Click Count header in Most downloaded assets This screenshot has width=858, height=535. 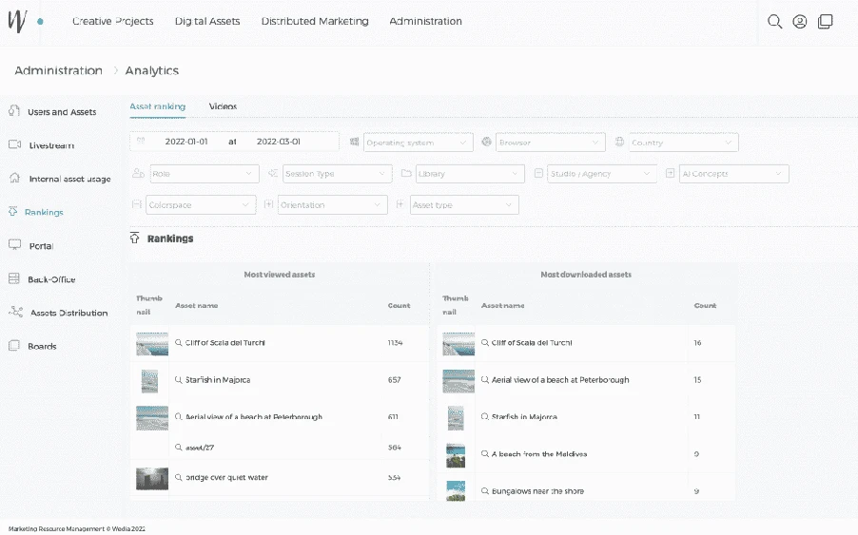point(705,305)
